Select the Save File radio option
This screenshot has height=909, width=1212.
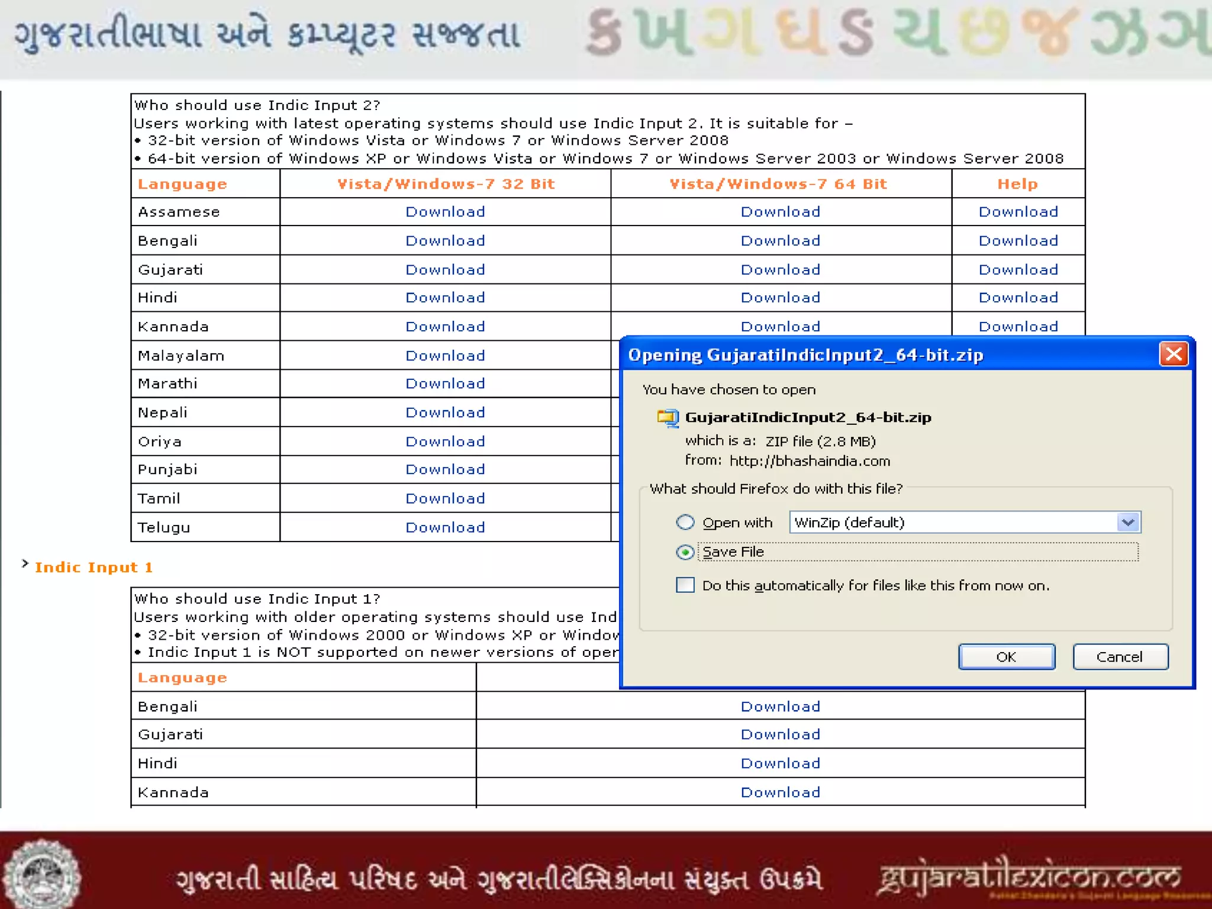coord(685,552)
